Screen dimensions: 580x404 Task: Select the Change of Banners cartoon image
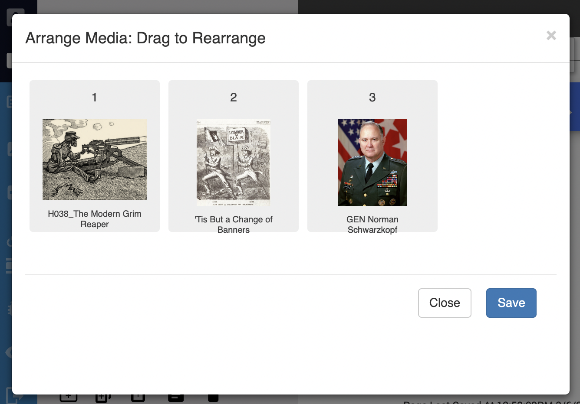pyautogui.click(x=234, y=162)
